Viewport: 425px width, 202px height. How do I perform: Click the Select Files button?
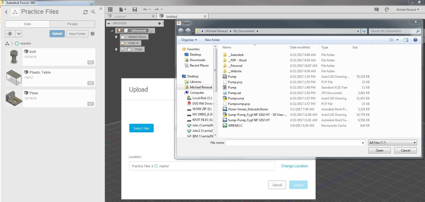[x=142, y=128]
